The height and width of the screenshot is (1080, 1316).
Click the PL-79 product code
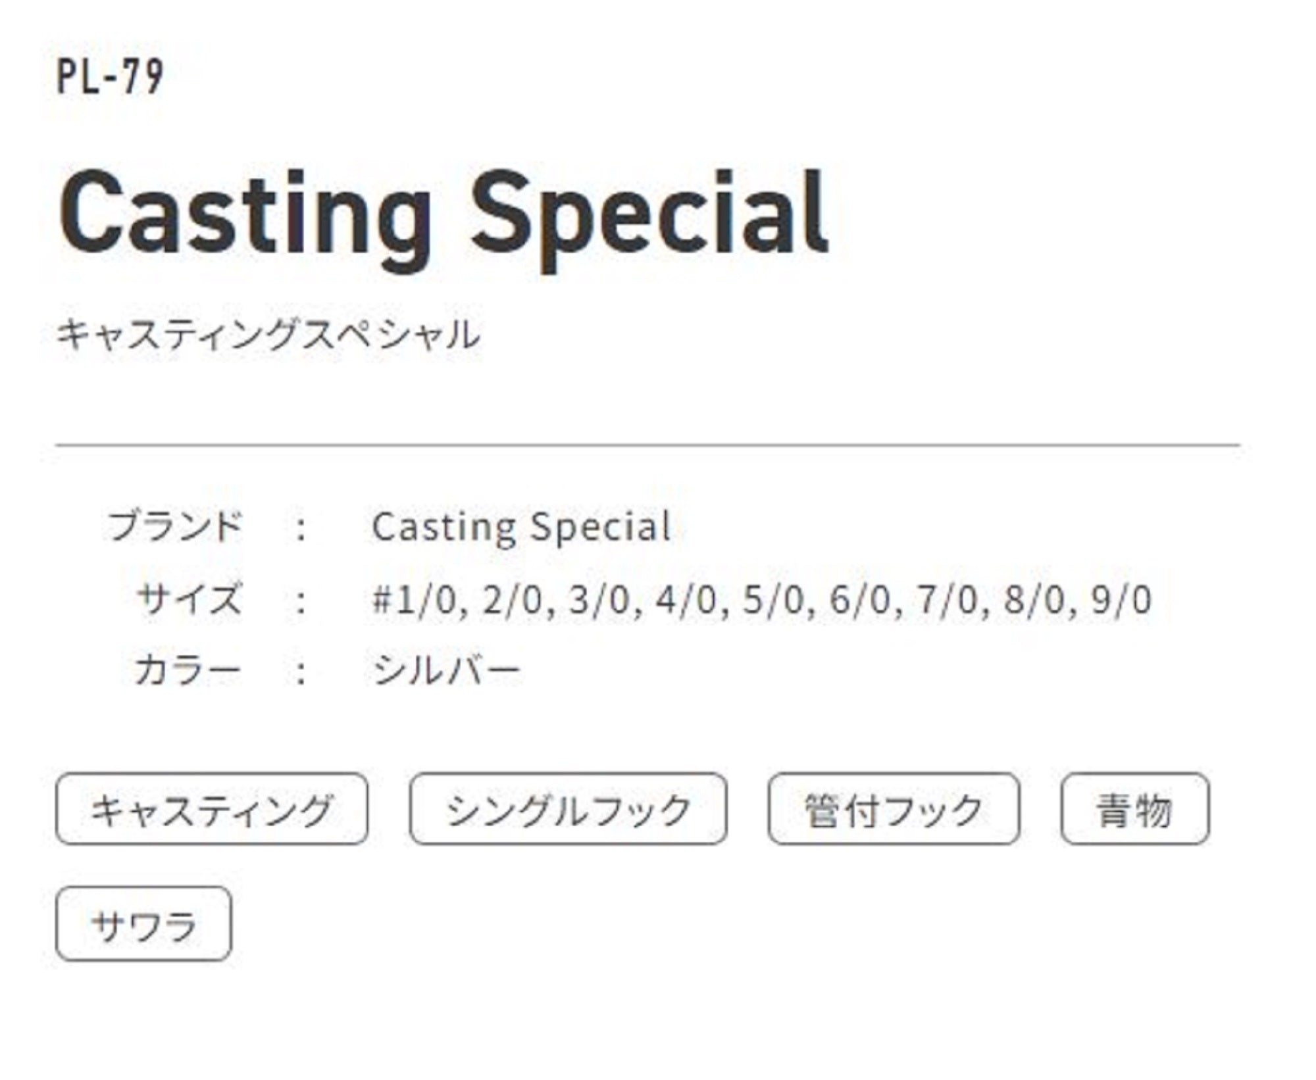coord(110,77)
